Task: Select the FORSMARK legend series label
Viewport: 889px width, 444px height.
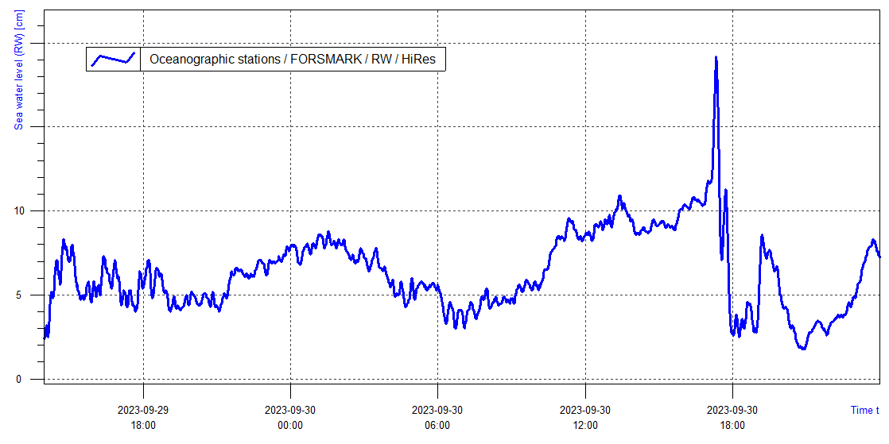Action: pos(293,59)
